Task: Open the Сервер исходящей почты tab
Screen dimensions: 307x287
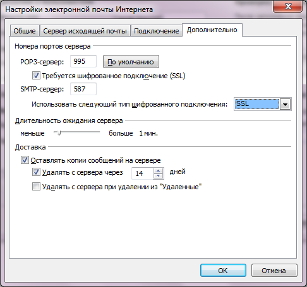Action: pyautogui.click(x=85, y=31)
